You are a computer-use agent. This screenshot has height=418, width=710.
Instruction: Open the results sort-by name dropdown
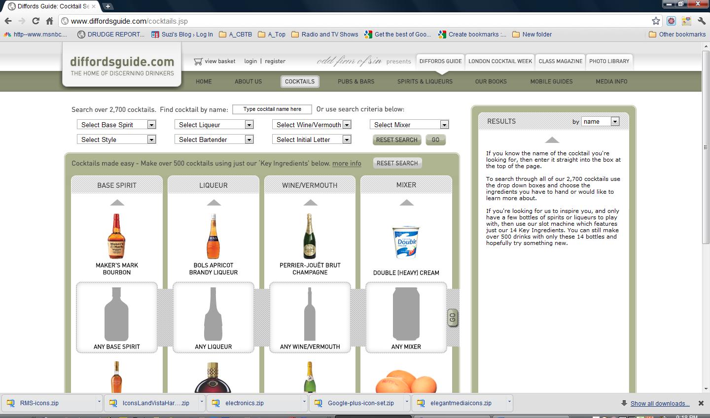tap(600, 121)
